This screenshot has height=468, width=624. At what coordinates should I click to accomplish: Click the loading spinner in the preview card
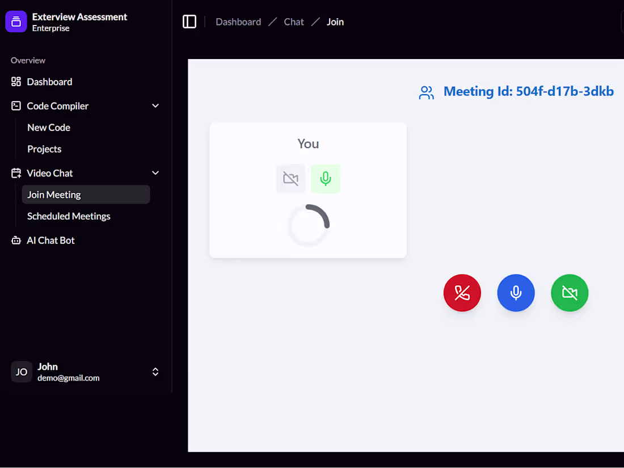(308, 225)
